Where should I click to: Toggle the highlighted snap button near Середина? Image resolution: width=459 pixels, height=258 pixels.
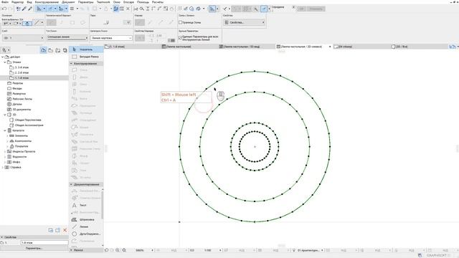pos(264,9)
